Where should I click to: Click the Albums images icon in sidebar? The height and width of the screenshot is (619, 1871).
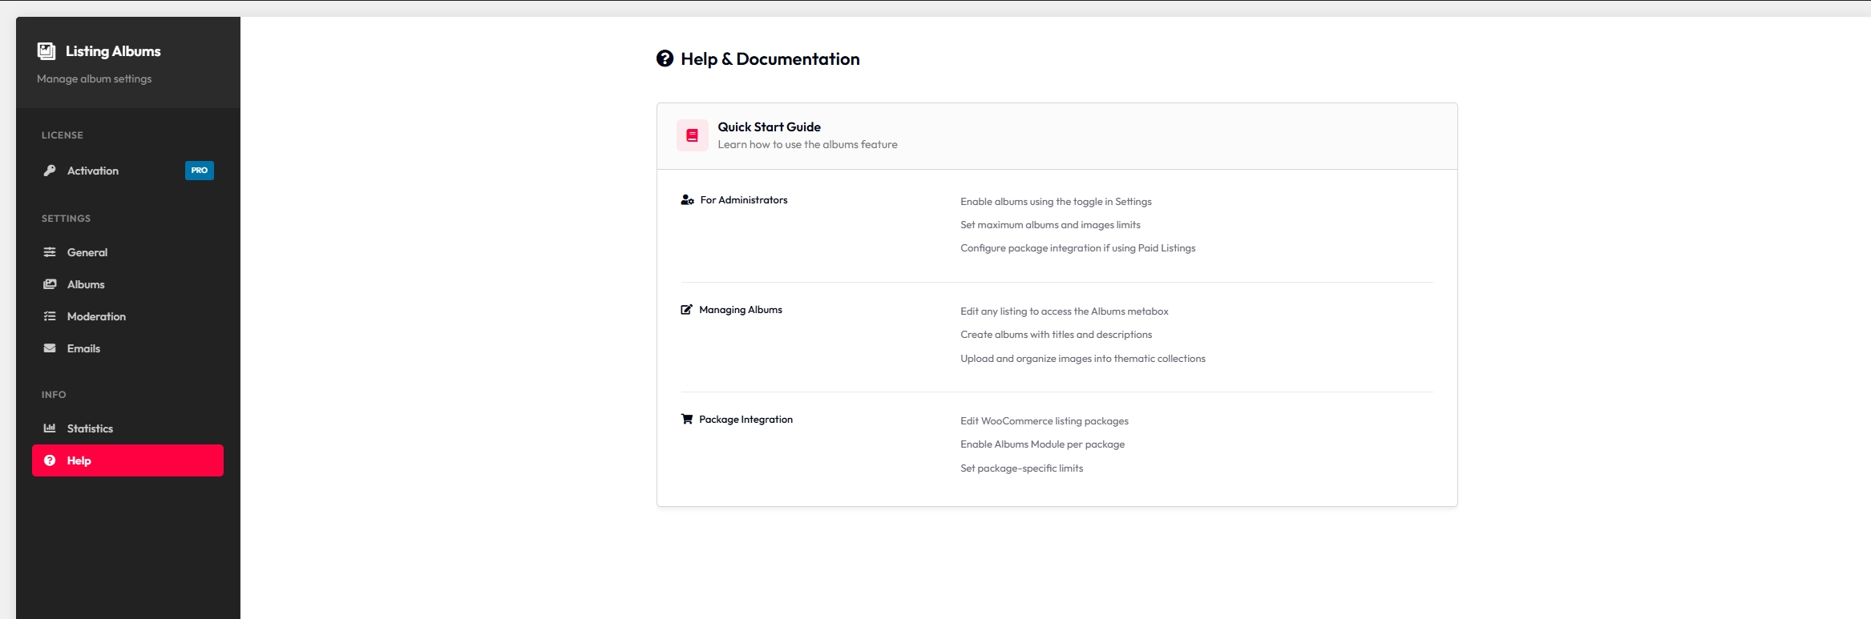click(x=50, y=284)
